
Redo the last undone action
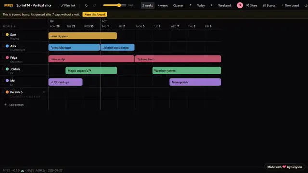(94, 5)
